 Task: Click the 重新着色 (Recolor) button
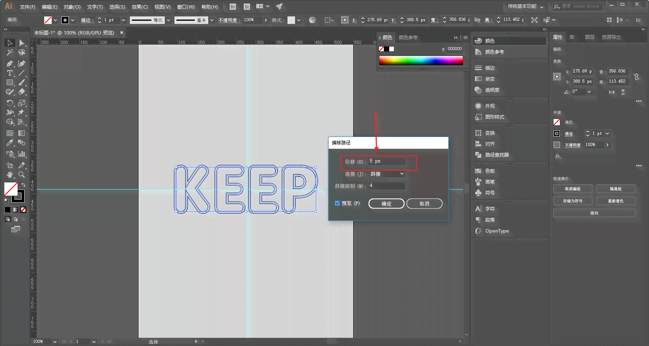pyautogui.click(x=616, y=201)
